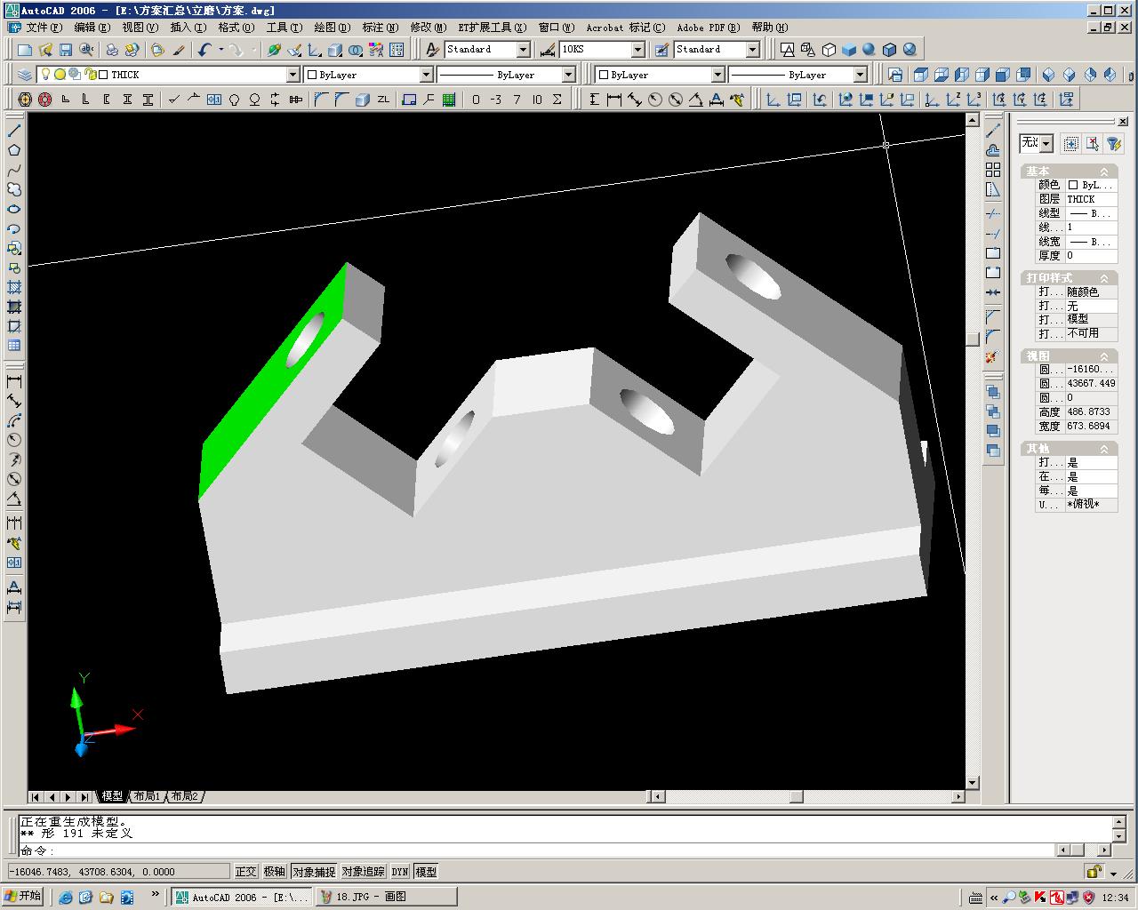Collapse the 基本 properties section
The image size is (1138, 910).
(1104, 172)
